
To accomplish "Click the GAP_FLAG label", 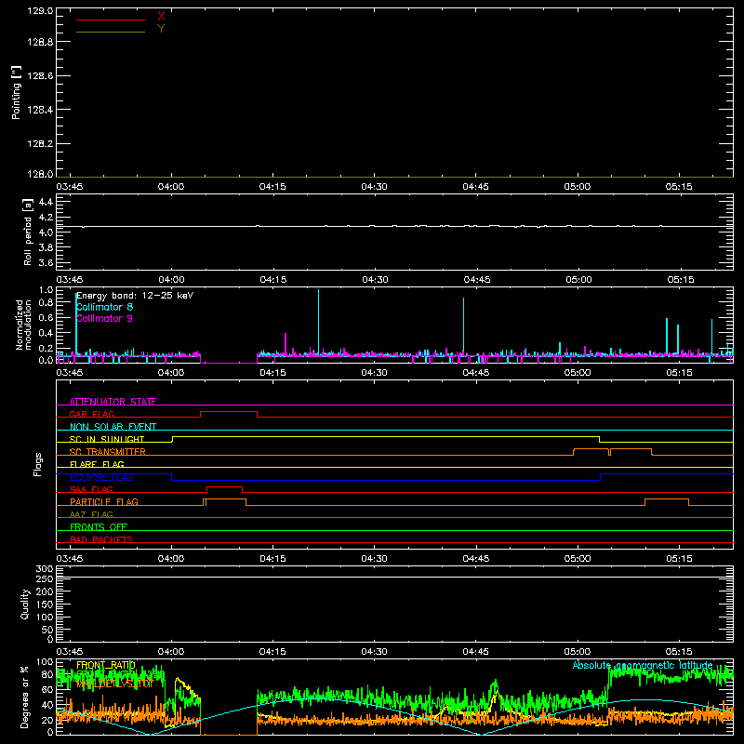I will [91, 414].
